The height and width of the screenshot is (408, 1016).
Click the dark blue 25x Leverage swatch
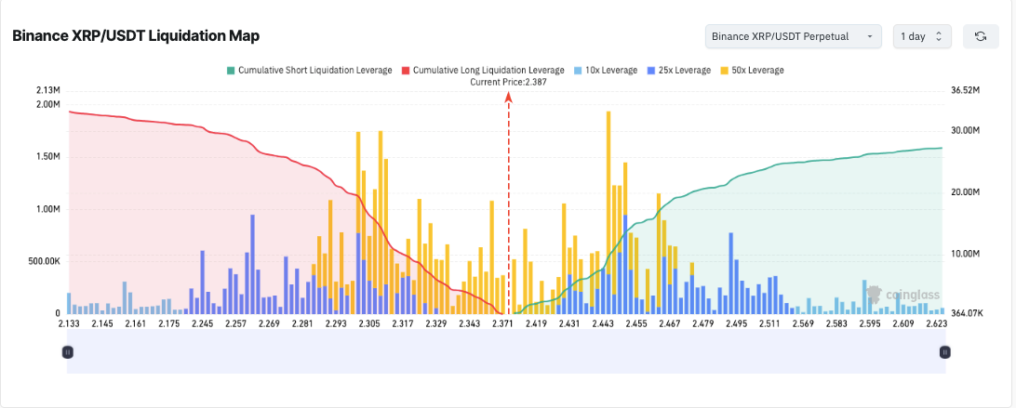click(651, 70)
